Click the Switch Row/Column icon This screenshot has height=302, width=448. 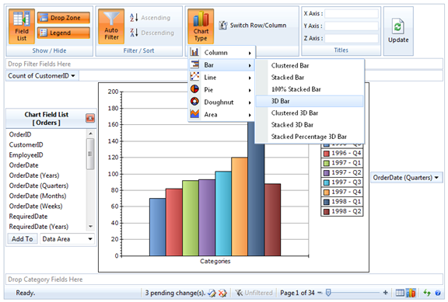(x=223, y=26)
